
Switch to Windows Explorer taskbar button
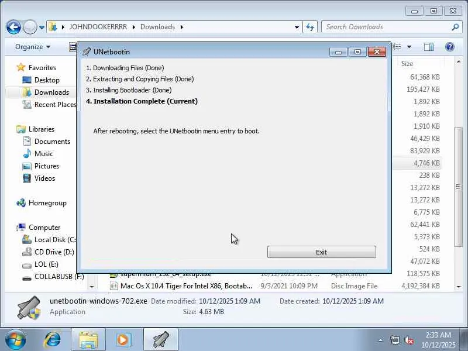point(88,340)
